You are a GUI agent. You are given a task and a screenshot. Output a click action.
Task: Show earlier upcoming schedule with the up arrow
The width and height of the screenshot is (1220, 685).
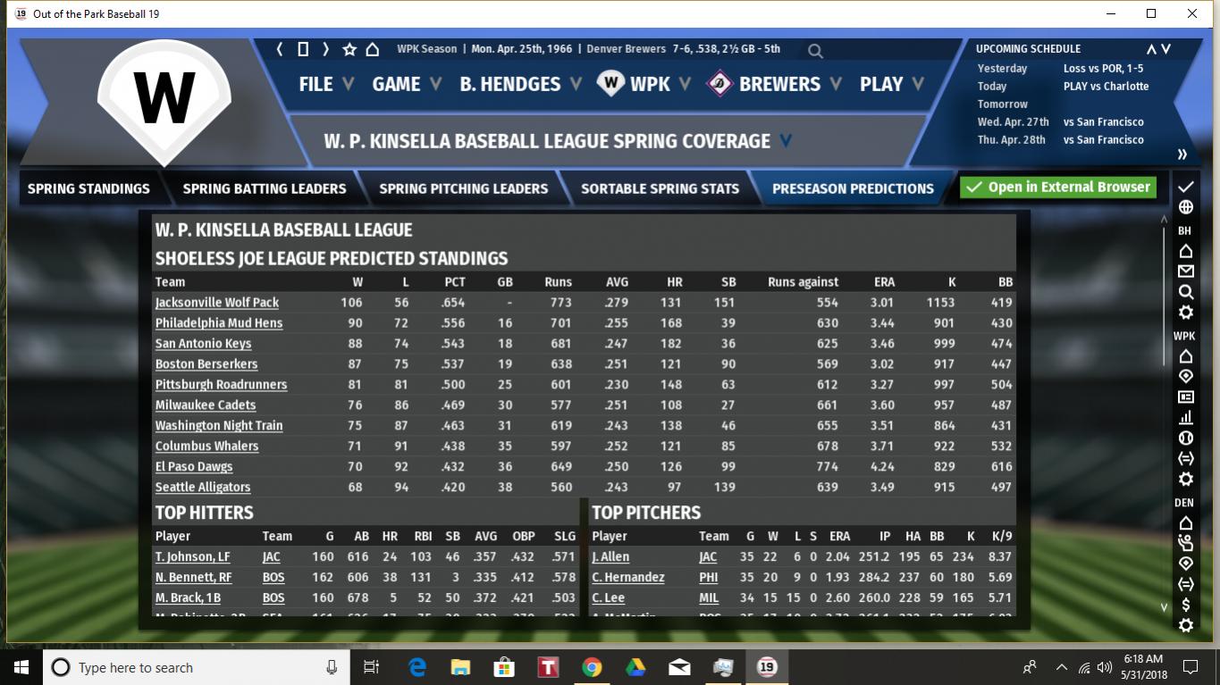coord(1152,49)
